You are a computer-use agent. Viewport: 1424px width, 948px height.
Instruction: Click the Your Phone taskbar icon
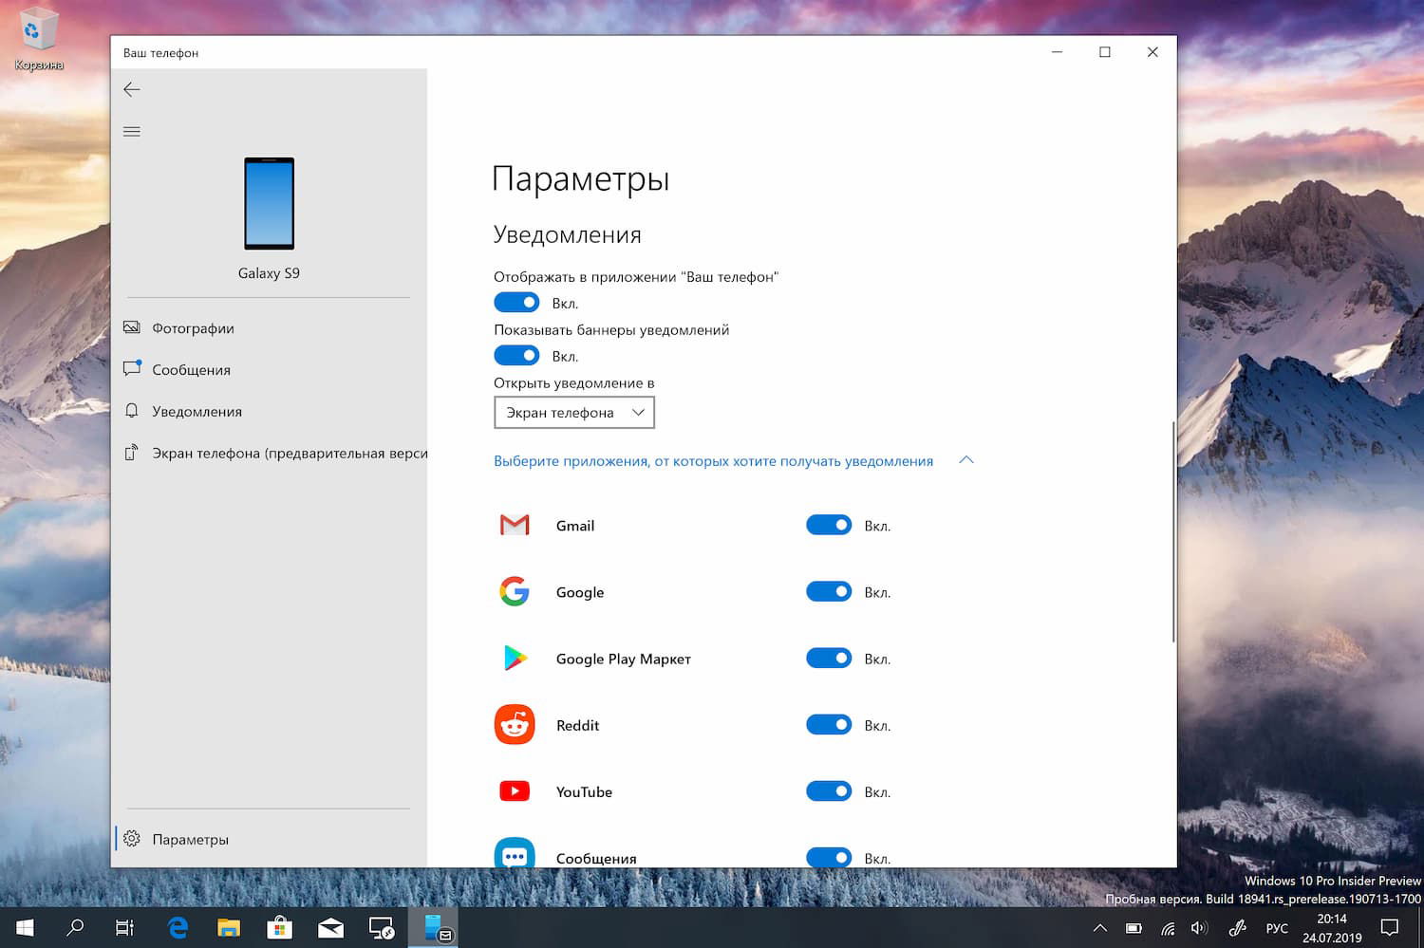point(434,927)
